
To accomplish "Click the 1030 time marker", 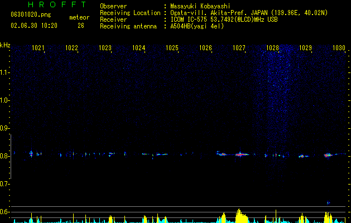I will pyautogui.click(x=339, y=48).
